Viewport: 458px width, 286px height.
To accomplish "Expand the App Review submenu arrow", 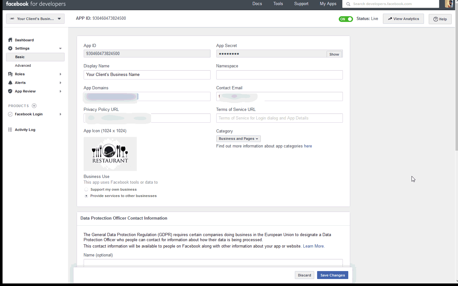I will [60, 91].
